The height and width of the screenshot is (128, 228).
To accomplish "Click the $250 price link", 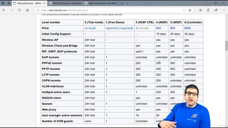I will (187, 28).
